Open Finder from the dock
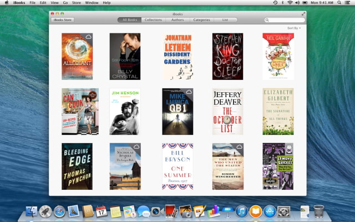The image size is (355, 222). point(31,211)
